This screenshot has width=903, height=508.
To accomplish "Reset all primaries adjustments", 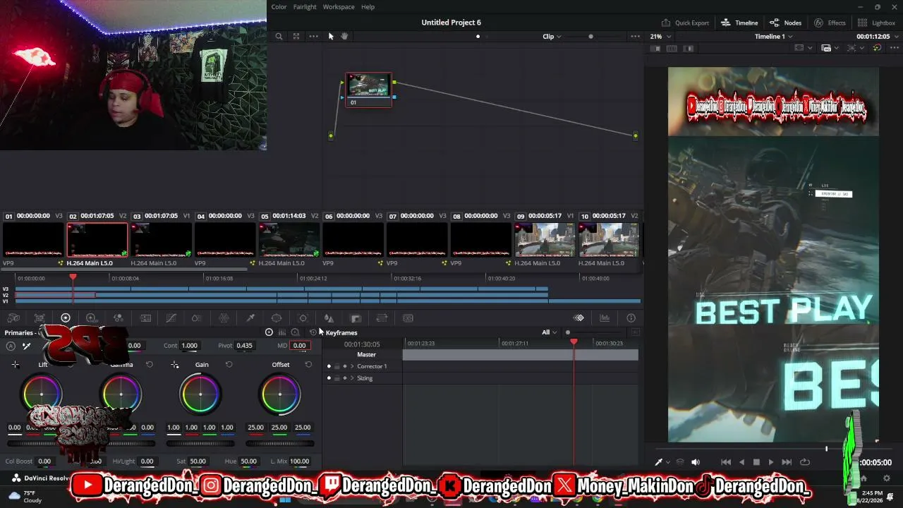I will pyautogui.click(x=313, y=332).
